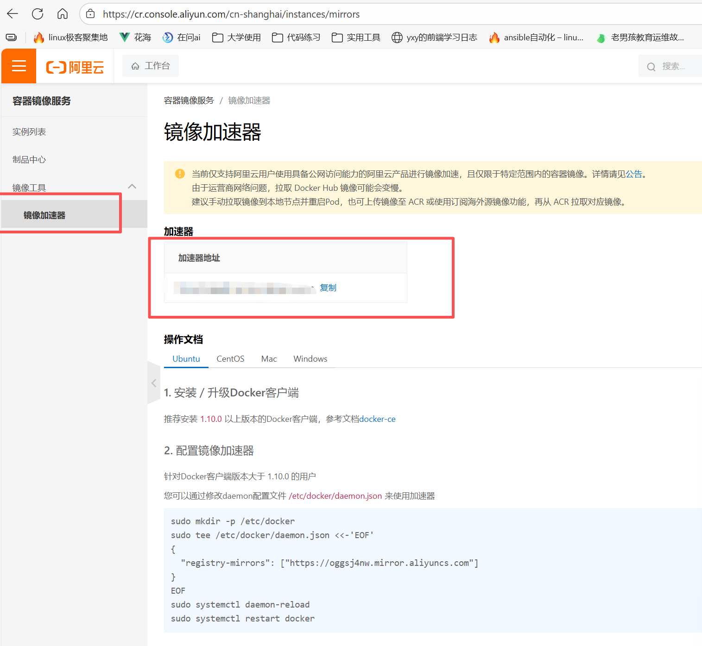Switch to the CentOS tab
702x646 pixels.
coord(230,359)
